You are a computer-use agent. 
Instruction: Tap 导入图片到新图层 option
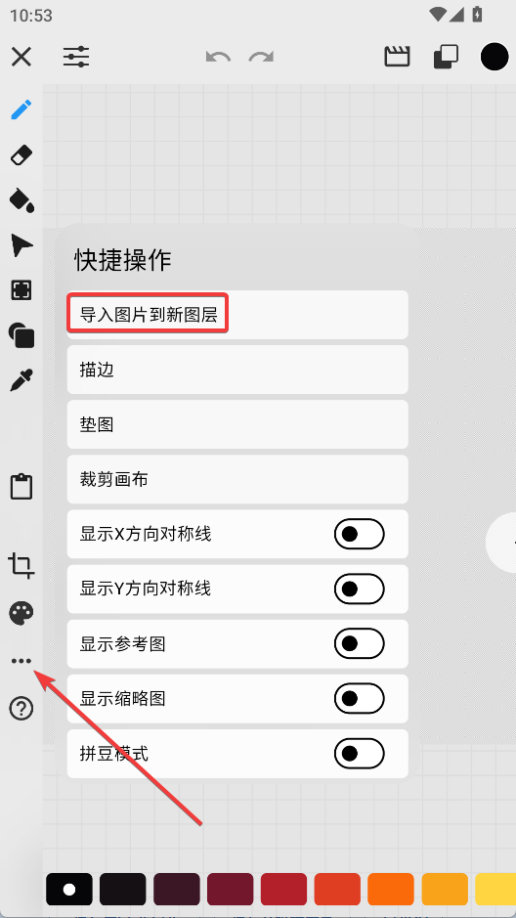(x=237, y=315)
